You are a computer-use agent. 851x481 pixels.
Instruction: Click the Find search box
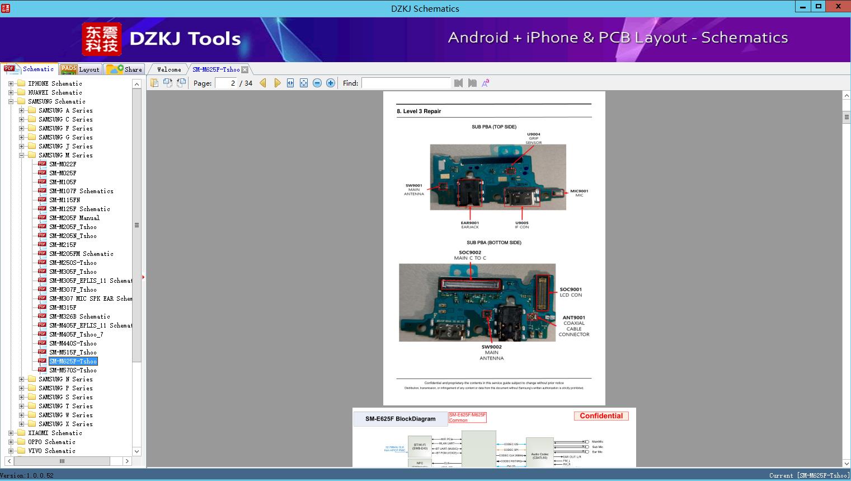click(406, 83)
